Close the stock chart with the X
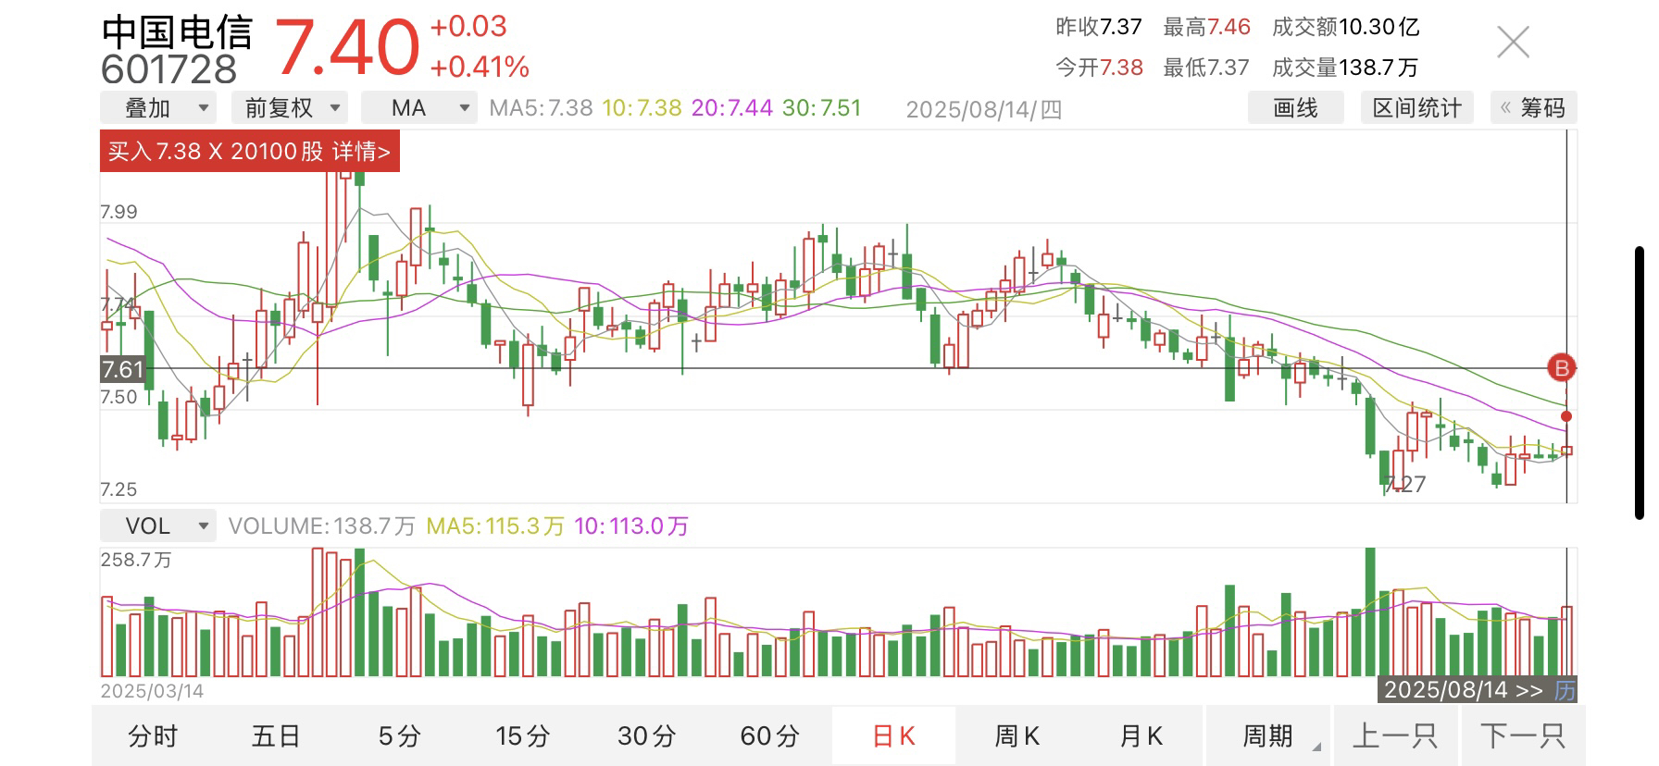Viewport: 1659px width, 766px height. [1513, 42]
